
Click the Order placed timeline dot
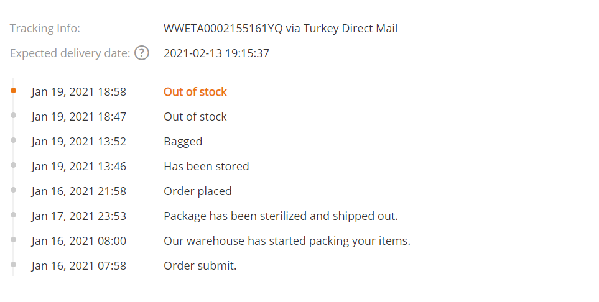coord(13,190)
